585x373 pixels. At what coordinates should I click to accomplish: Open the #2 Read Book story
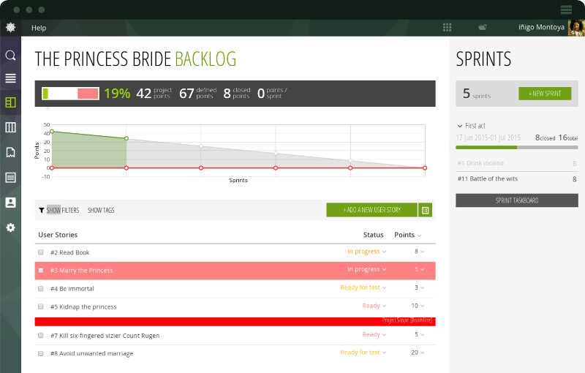pyautogui.click(x=69, y=252)
